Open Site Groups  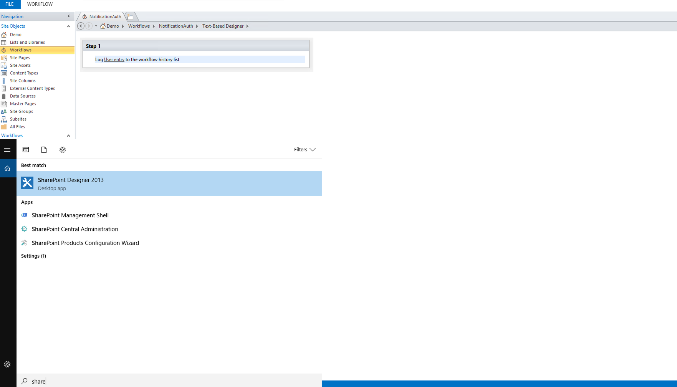point(22,111)
